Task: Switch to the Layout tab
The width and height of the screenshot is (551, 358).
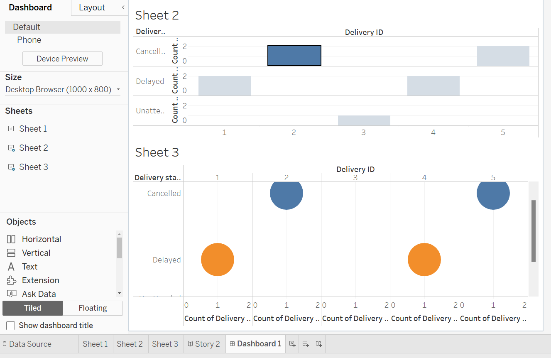Action: [x=92, y=7]
